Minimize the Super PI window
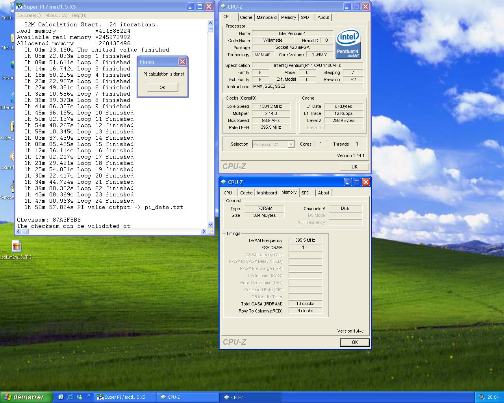 (x=191, y=6)
